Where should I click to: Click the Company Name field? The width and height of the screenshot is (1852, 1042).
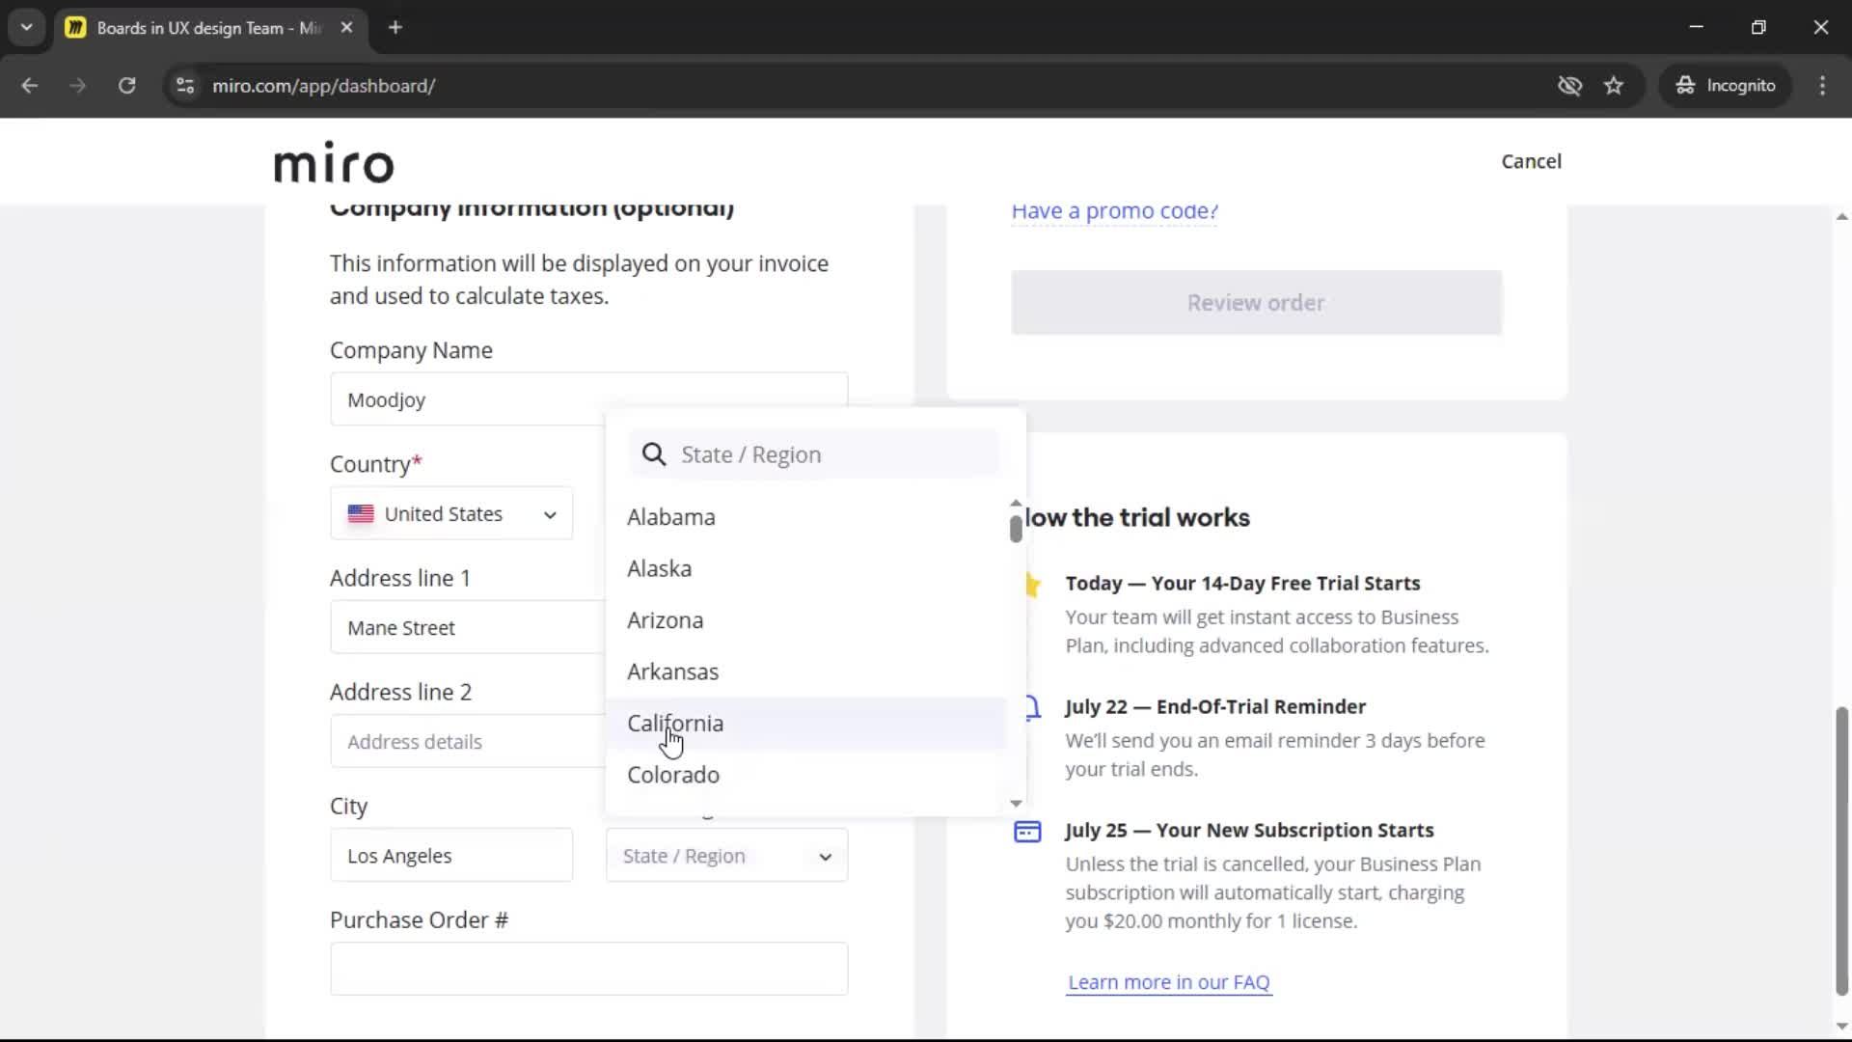(x=588, y=399)
